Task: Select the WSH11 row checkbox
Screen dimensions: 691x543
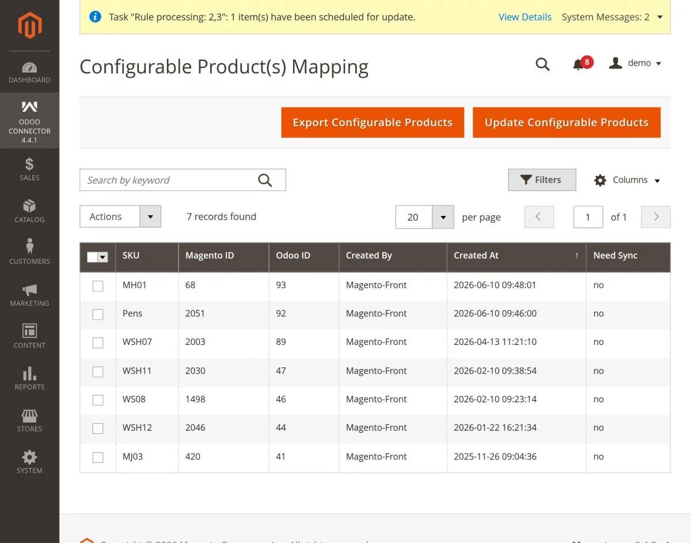Action: (98, 371)
